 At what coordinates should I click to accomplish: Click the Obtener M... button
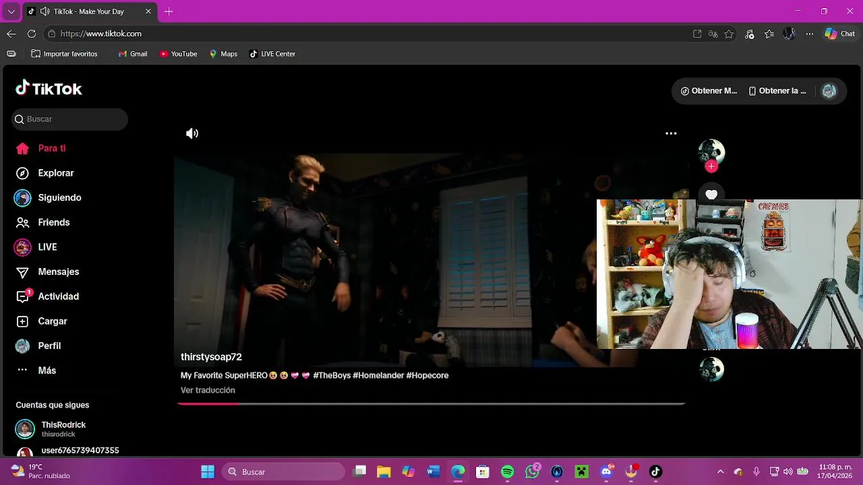(709, 91)
